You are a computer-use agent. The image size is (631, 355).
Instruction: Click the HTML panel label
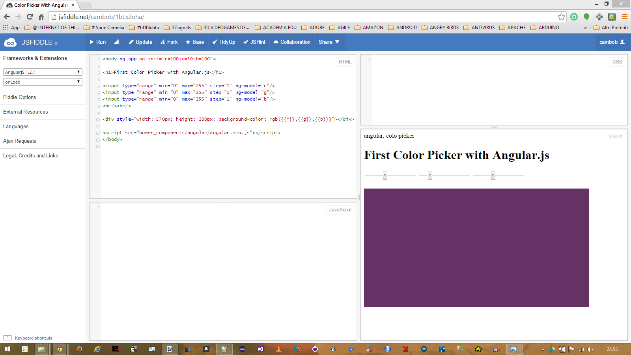[345, 62]
